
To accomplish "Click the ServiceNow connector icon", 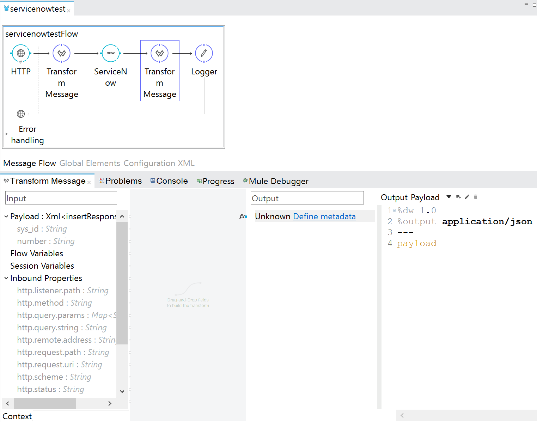I will coord(110,54).
